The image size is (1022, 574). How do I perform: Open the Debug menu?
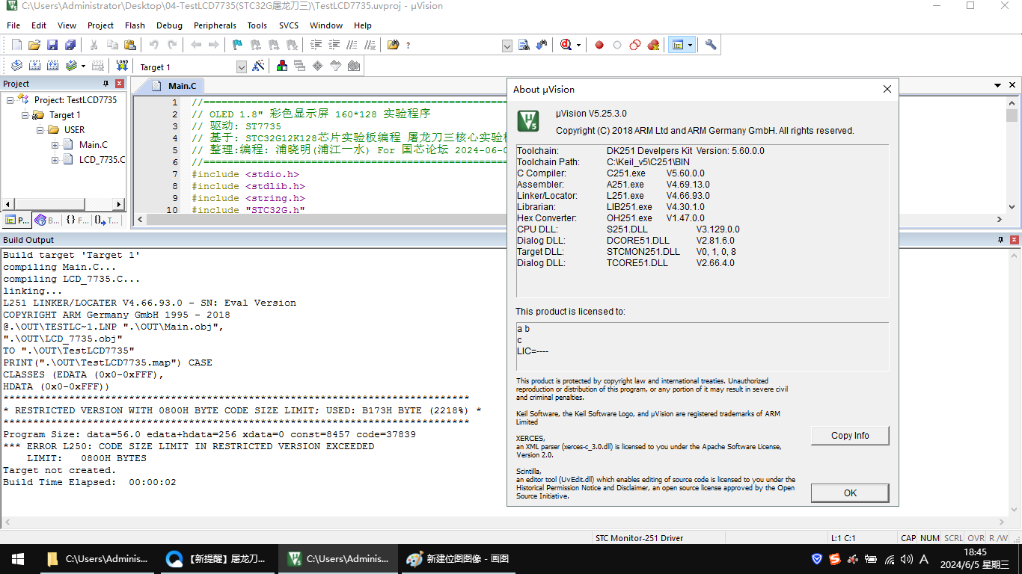pos(169,25)
